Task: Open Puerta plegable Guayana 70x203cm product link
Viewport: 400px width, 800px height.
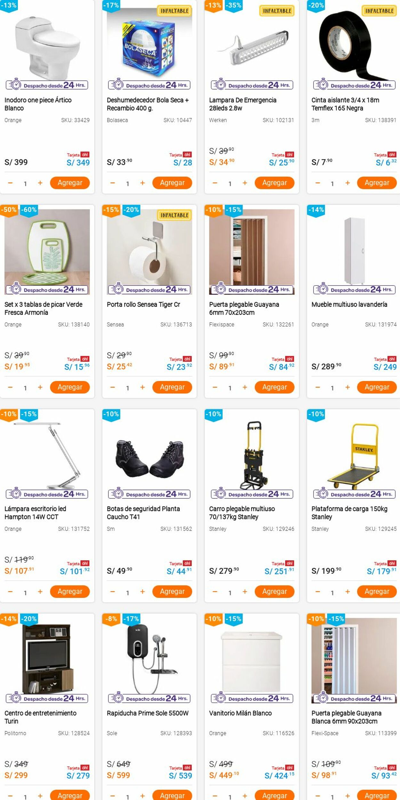Action: point(244,308)
